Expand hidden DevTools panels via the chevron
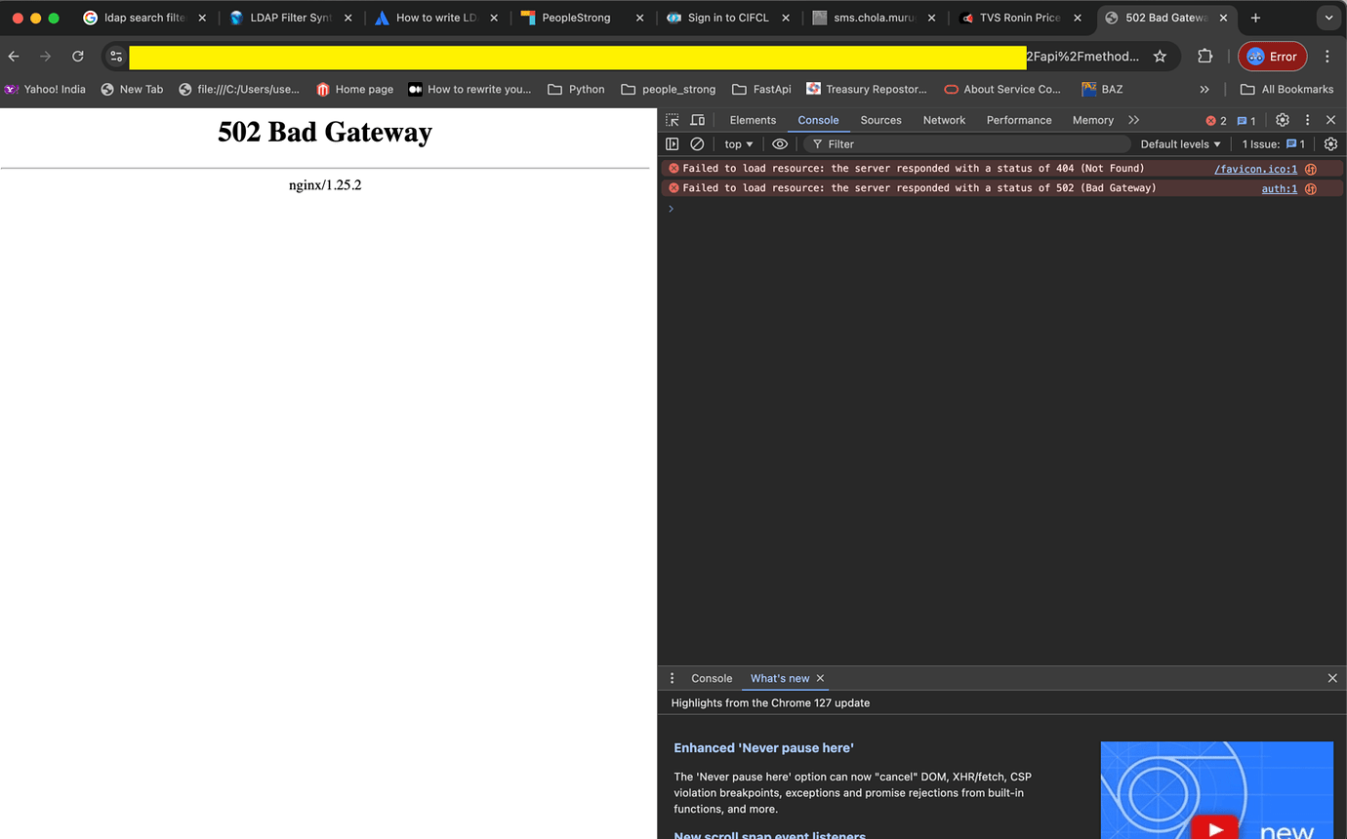 tap(1133, 119)
